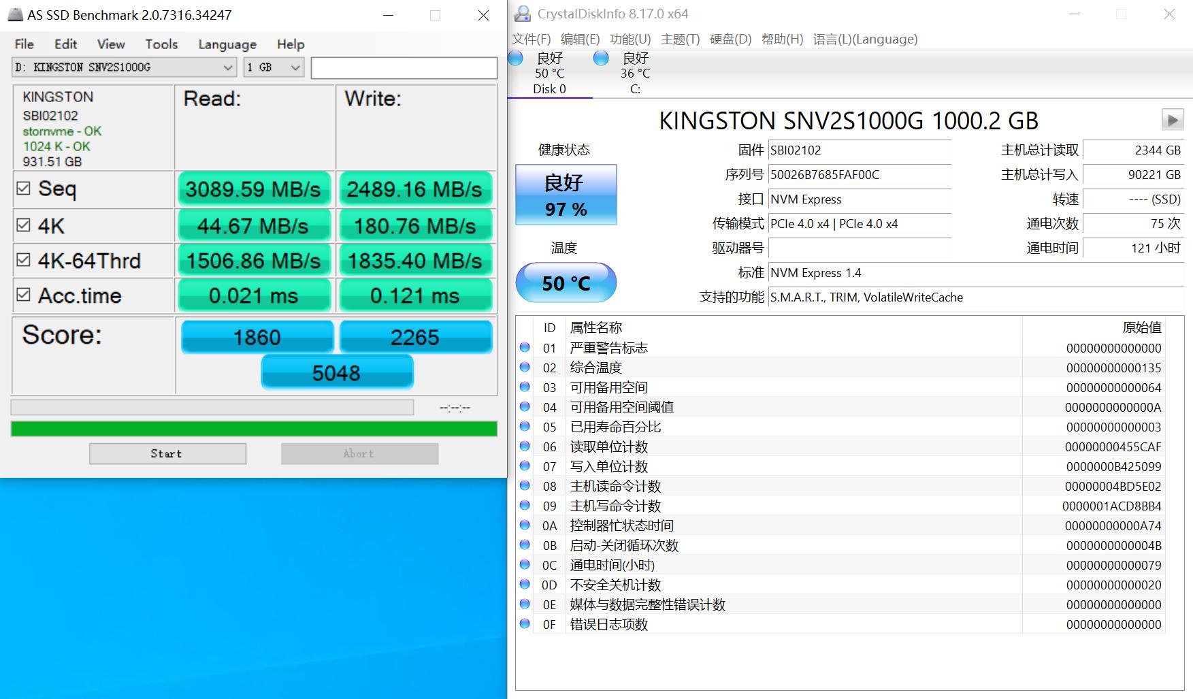Screen dimensions: 1193x699
Task: Open the Tools menu in AS SSD
Action: 161,44
